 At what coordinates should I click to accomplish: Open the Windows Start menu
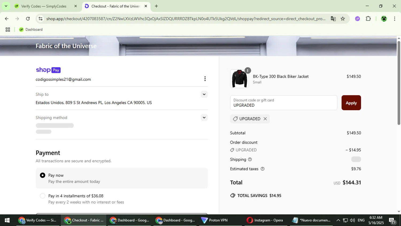(7, 220)
